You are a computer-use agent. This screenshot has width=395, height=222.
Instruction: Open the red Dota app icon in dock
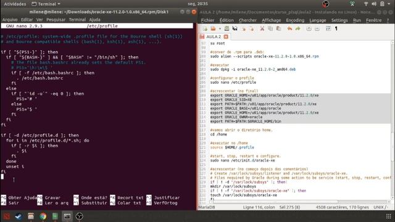[x=6, y=216]
